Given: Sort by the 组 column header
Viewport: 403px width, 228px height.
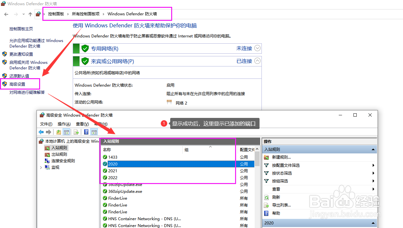Looking at the screenshot, I should pyautogui.click(x=210, y=150).
